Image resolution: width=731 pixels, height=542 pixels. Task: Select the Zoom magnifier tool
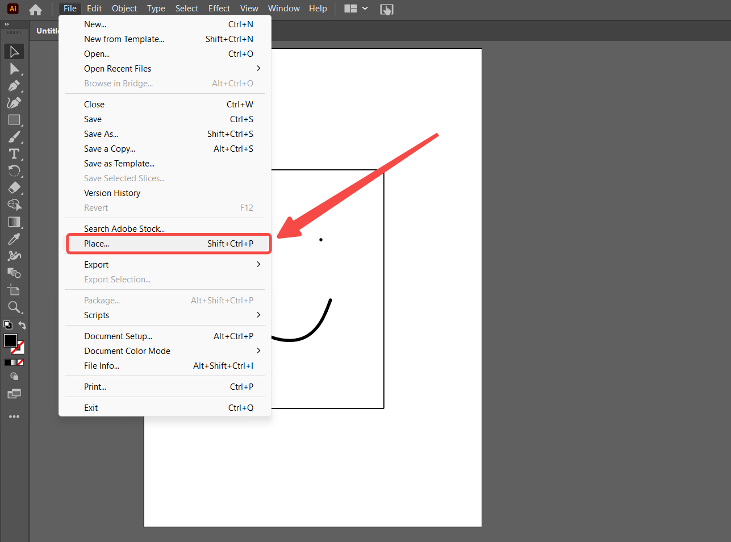(x=14, y=307)
